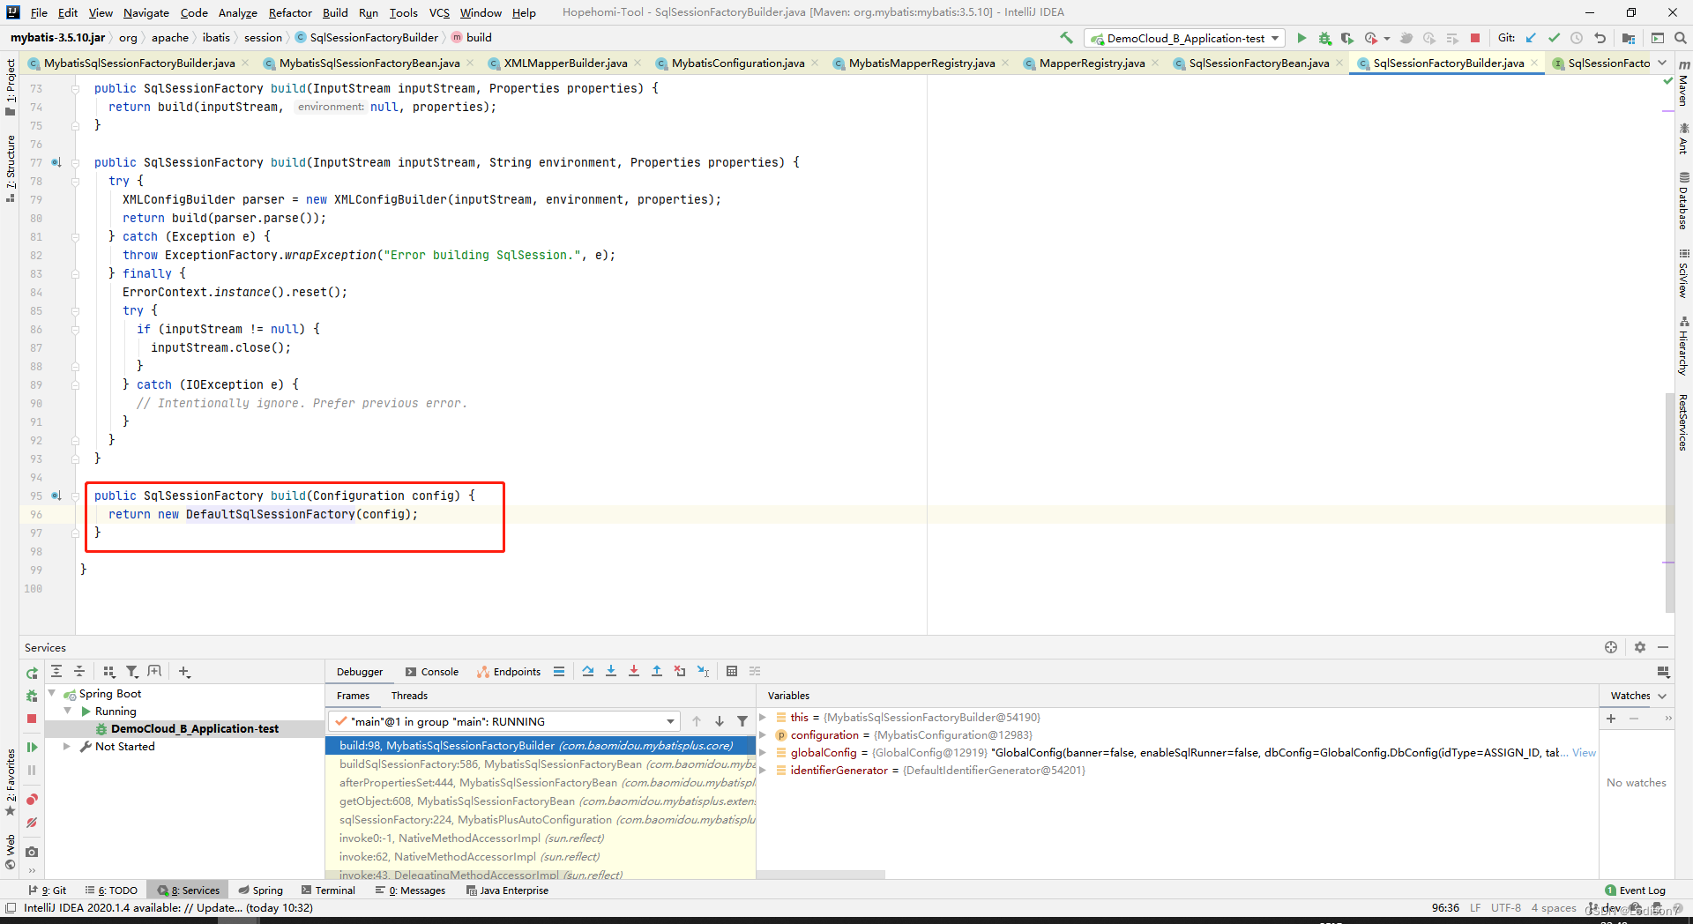
Task: Open Watches dropdown arrow
Action: coord(1662,696)
